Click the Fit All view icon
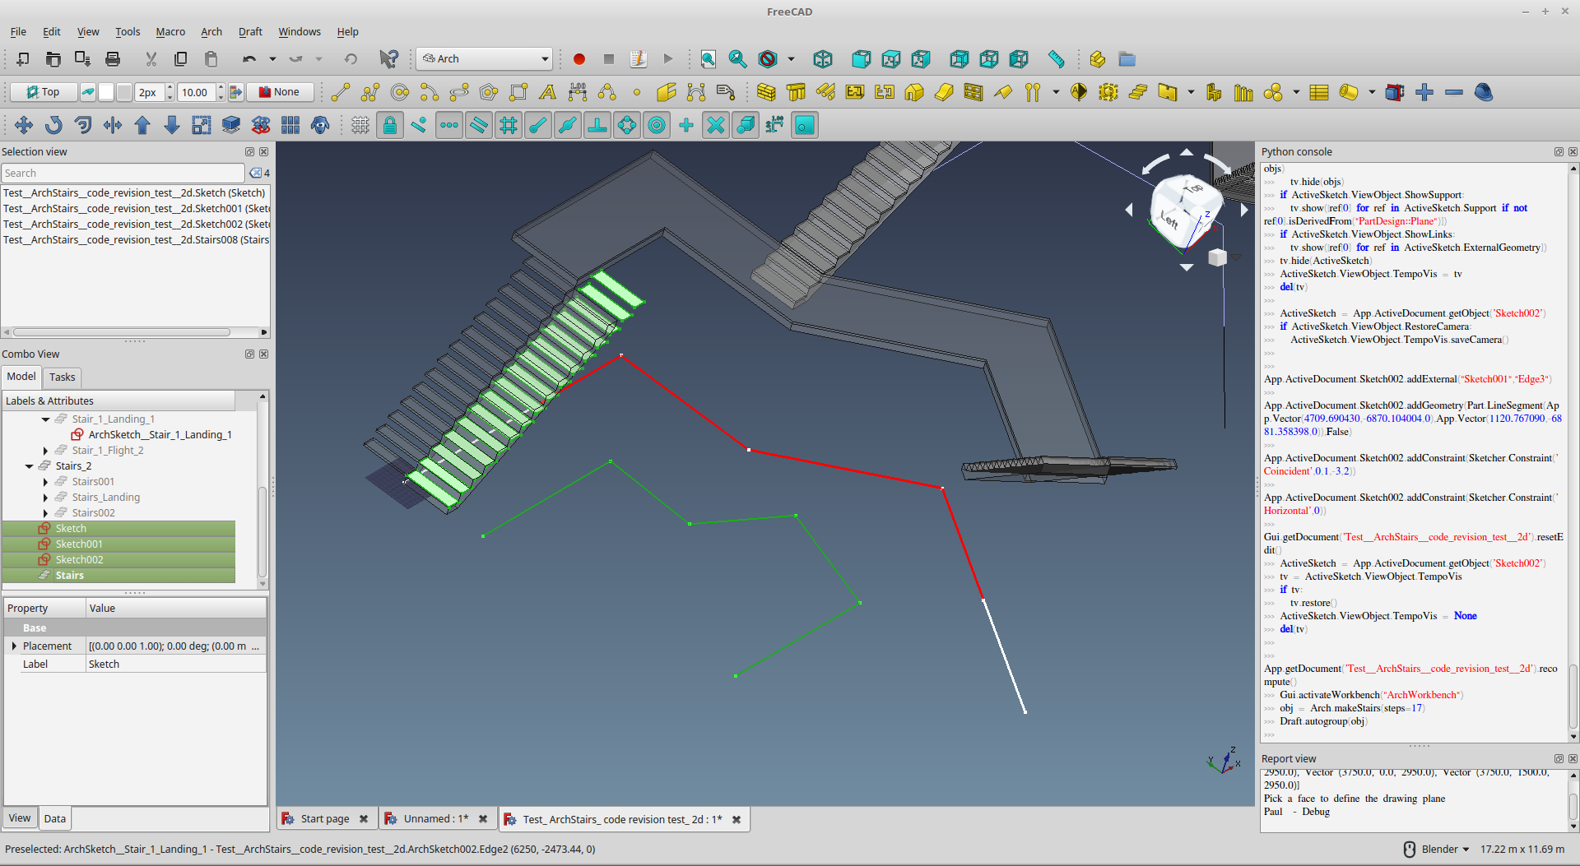 (x=708, y=59)
